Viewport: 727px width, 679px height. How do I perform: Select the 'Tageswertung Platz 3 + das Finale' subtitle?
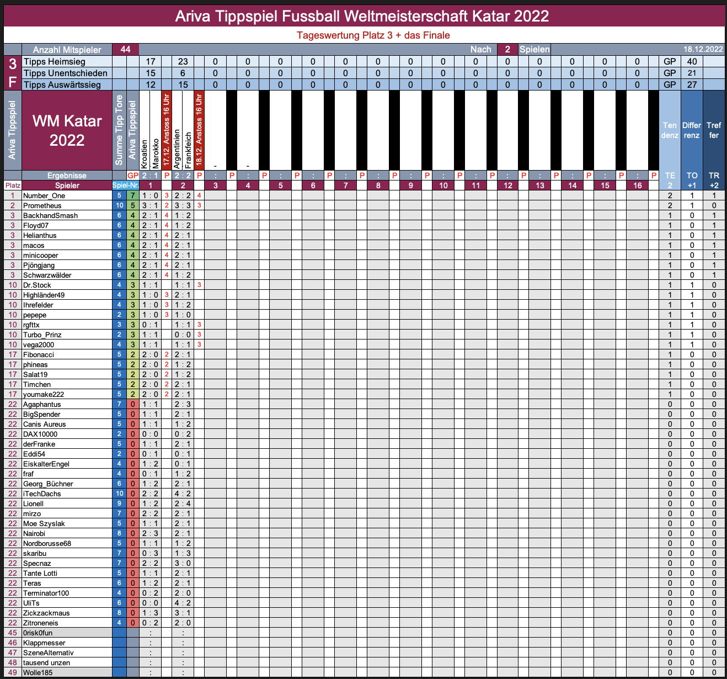(x=373, y=35)
